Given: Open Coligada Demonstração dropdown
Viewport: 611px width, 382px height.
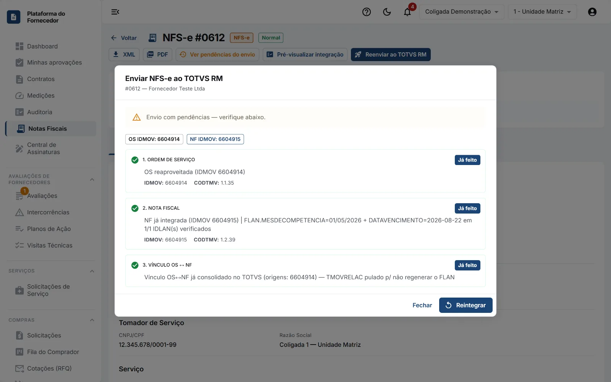Looking at the screenshot, I should 462,12.
